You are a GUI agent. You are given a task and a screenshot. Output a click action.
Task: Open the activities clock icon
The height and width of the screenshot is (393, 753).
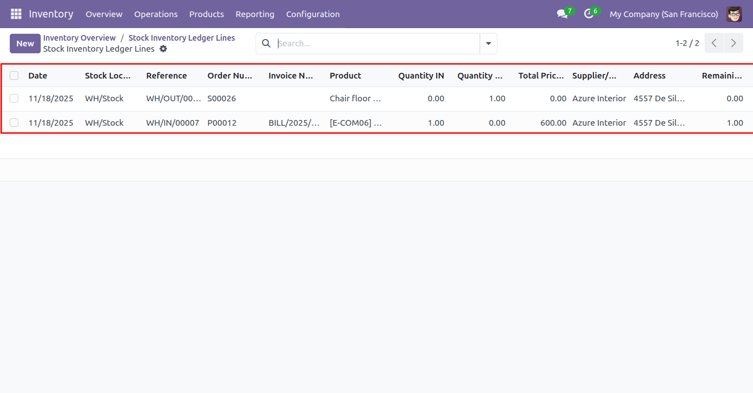click(x=589, y=14)
